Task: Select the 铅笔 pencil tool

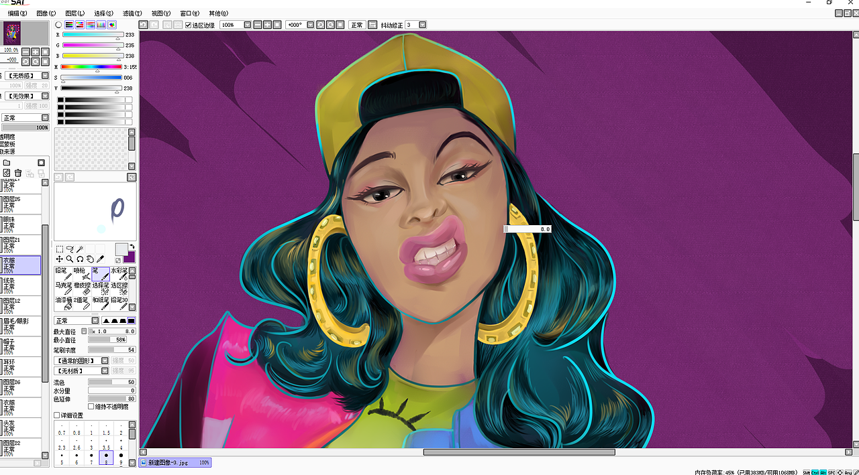Action: click(x=63, y=273)
